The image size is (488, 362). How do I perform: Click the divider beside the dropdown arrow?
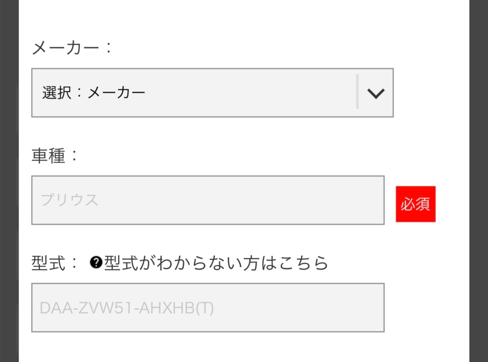point(357,92)
